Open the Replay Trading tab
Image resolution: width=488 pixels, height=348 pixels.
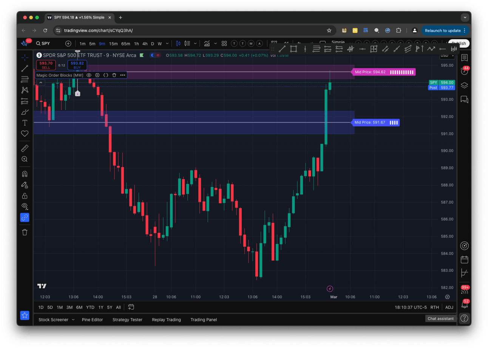[167, 320]
